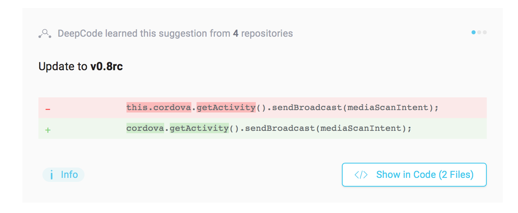The height and width of the screenshot is (213, 518).
Task: Click highlighted 'this.cordova' in removed line
Action: (x=159, y=107)
